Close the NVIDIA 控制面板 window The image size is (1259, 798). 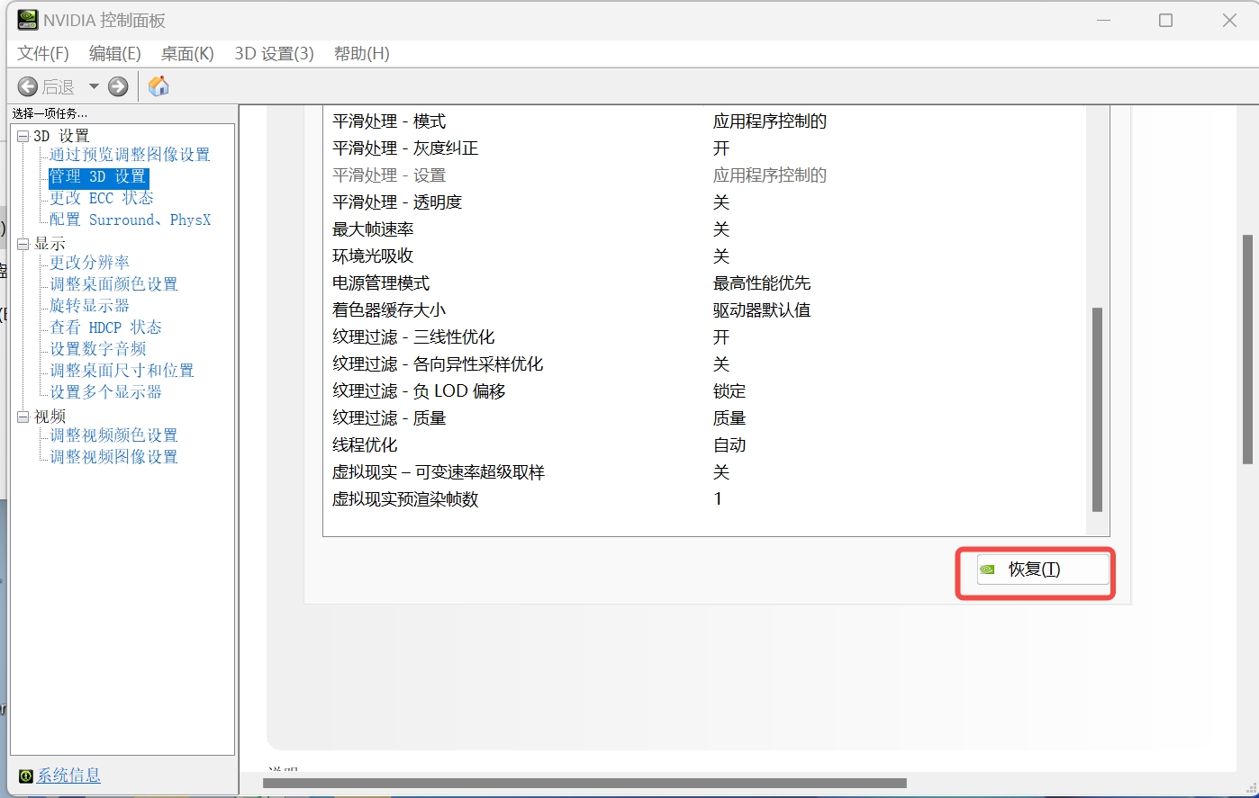pyautogui.click(x=1228, y=20)
